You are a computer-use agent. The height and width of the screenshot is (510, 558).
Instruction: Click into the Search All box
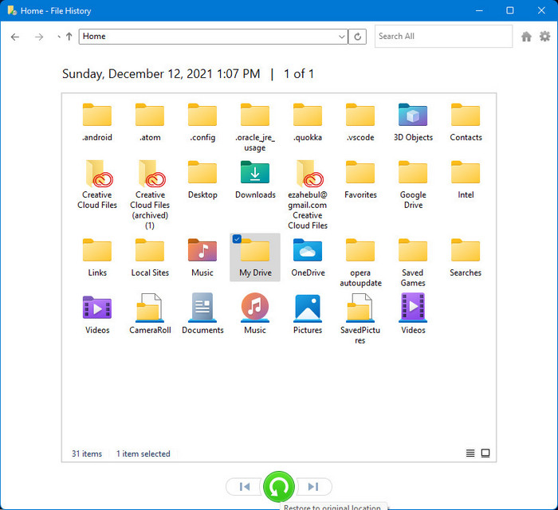coord(443,37)
